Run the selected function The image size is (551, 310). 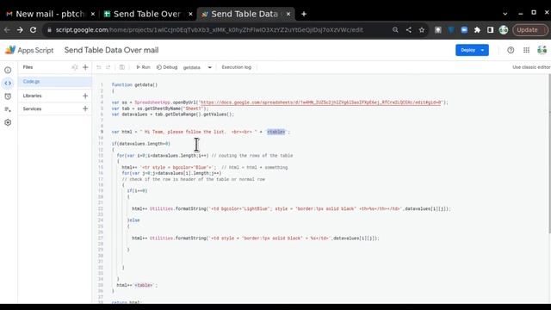click(143, 67)
